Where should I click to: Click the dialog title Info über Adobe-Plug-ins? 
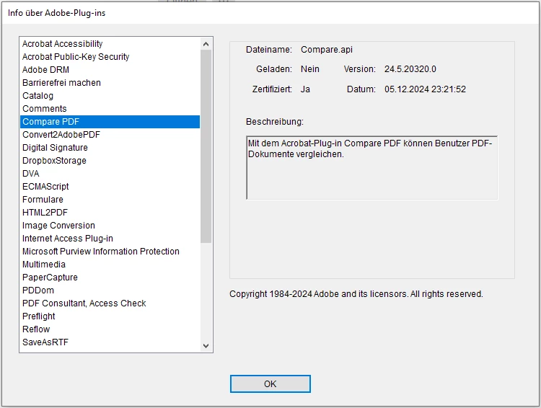pos(56,13)
